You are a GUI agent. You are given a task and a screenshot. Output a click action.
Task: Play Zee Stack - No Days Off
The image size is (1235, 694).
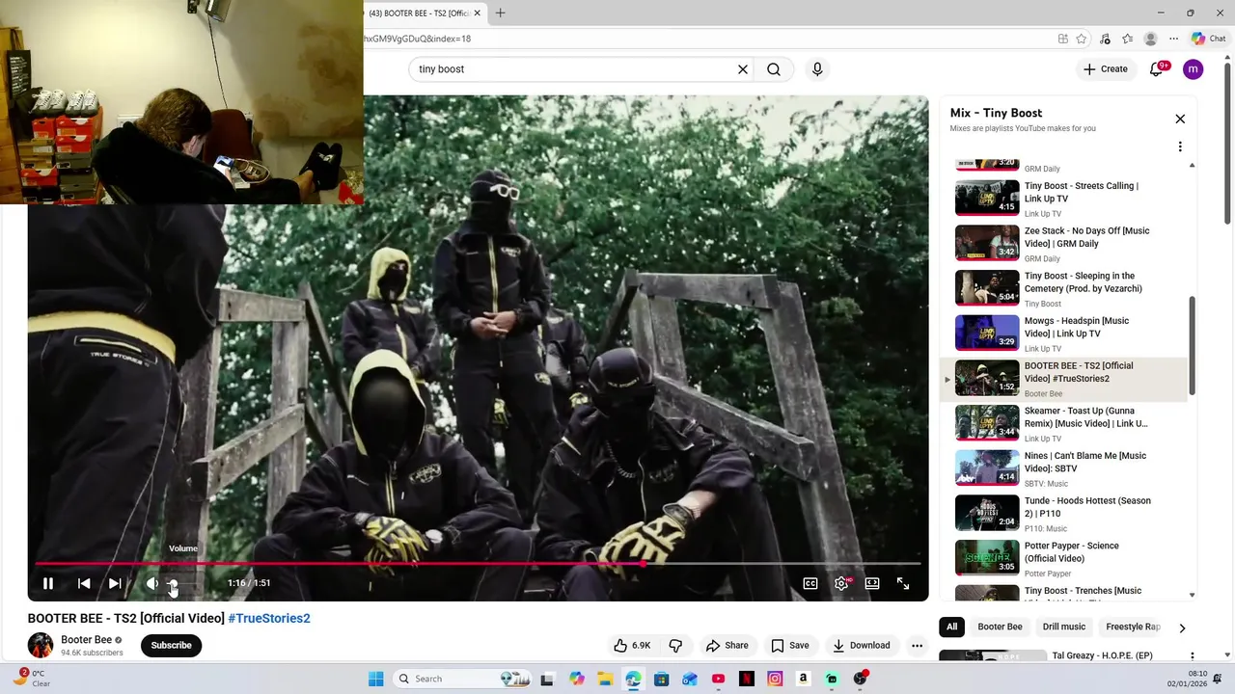coord(1064,243)
